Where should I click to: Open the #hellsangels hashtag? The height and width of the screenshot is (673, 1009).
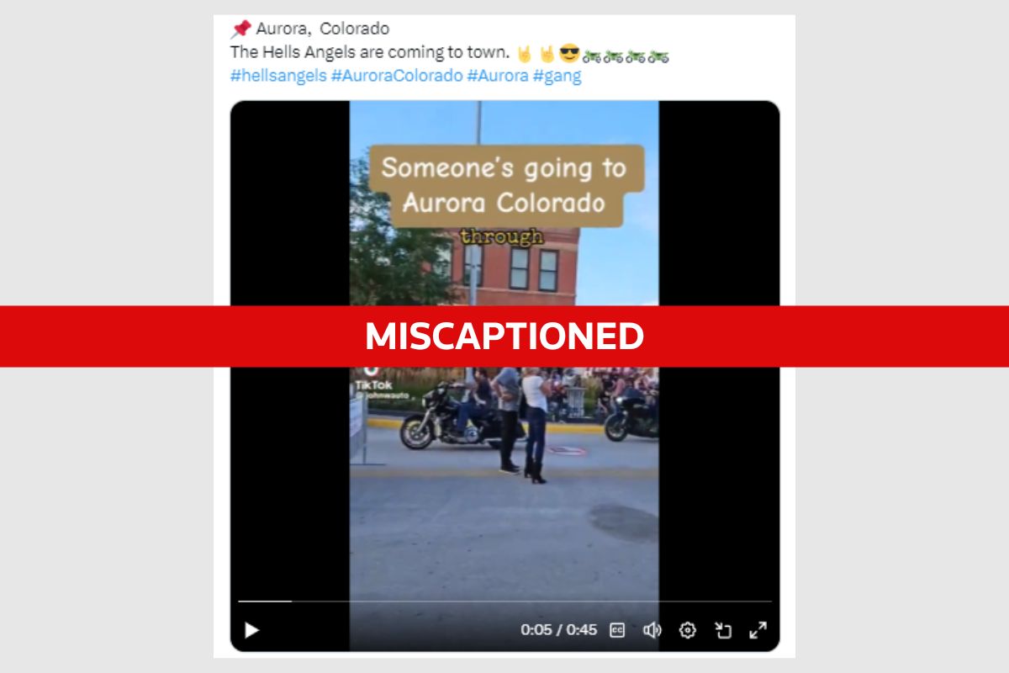click(278, 76)
